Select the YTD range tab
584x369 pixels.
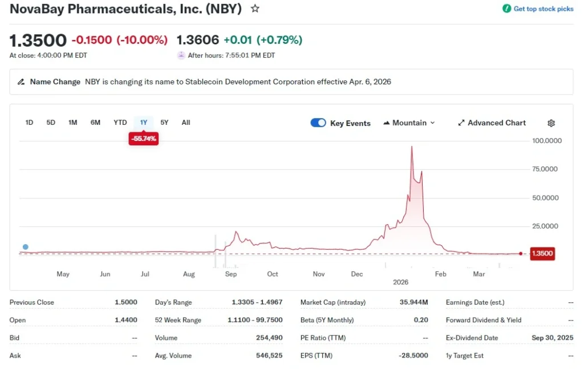point(120,122)
